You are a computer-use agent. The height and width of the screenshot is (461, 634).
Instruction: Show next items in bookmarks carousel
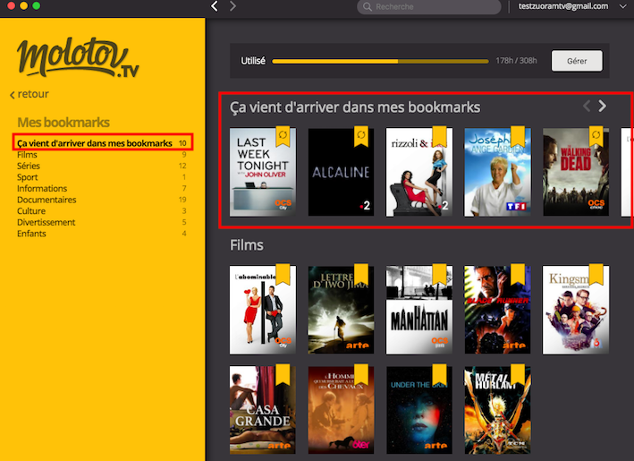[603, 106]
